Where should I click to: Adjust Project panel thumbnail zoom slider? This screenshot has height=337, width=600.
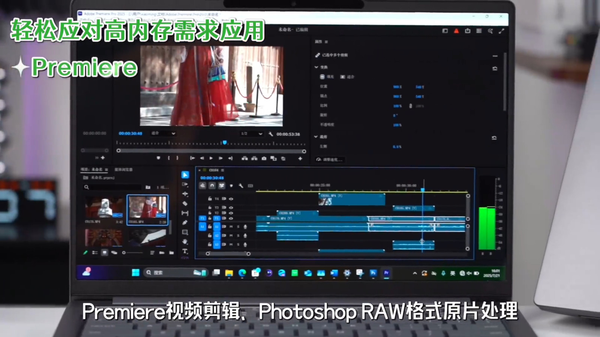point(133,253)
